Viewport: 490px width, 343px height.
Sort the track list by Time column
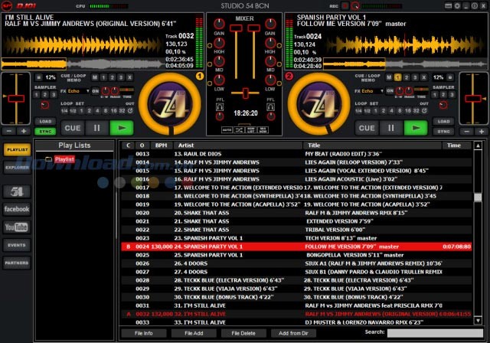pos(456,145)
